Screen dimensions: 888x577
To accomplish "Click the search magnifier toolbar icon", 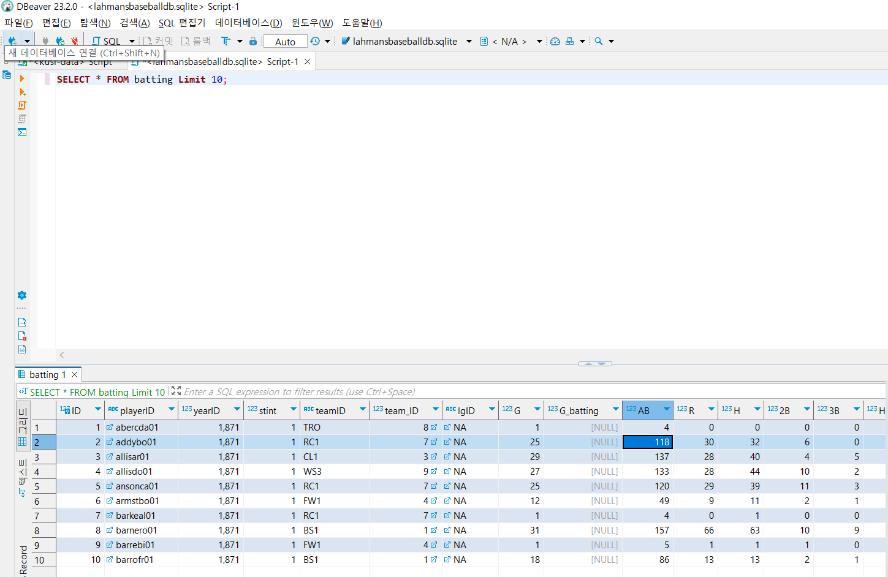I will (x=599, y=41).
